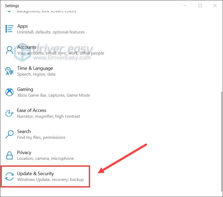Open Time & Language heading text
This screenshot has height=197, width=223.
(x=35, y=68)
